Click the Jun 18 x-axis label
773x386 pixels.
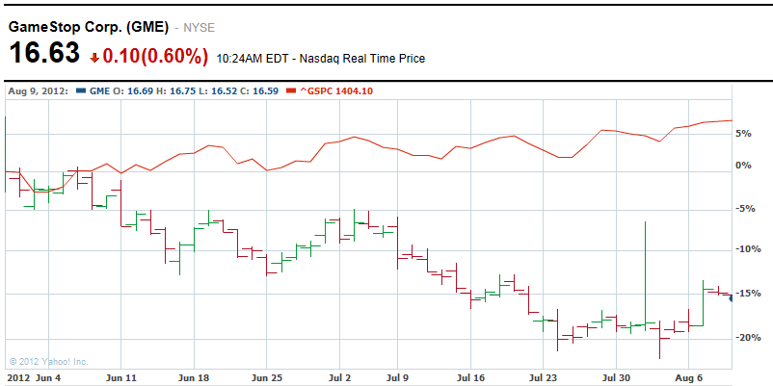pyautogui.click(x=195, y=378)
